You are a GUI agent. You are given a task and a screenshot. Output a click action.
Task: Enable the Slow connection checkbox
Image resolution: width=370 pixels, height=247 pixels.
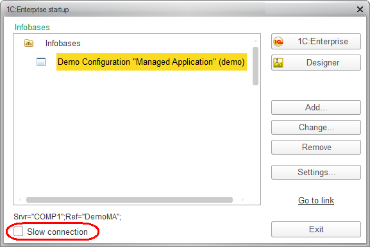[19, 232]
